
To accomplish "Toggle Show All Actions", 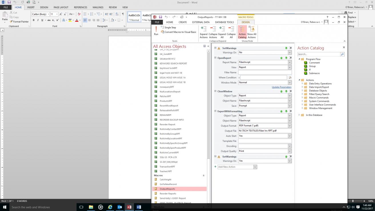I will (252, 32).
